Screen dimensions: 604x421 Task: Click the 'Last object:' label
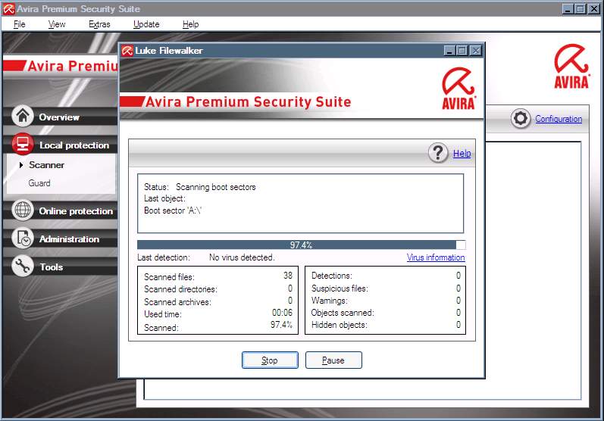(x=164, y=198)
